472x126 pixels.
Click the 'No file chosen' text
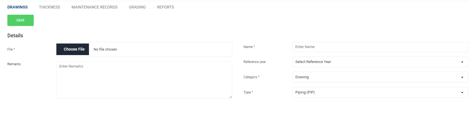tap(105, 49)
